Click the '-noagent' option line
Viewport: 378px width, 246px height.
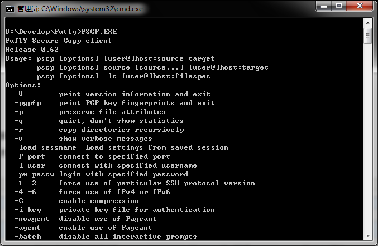(85, 219)
